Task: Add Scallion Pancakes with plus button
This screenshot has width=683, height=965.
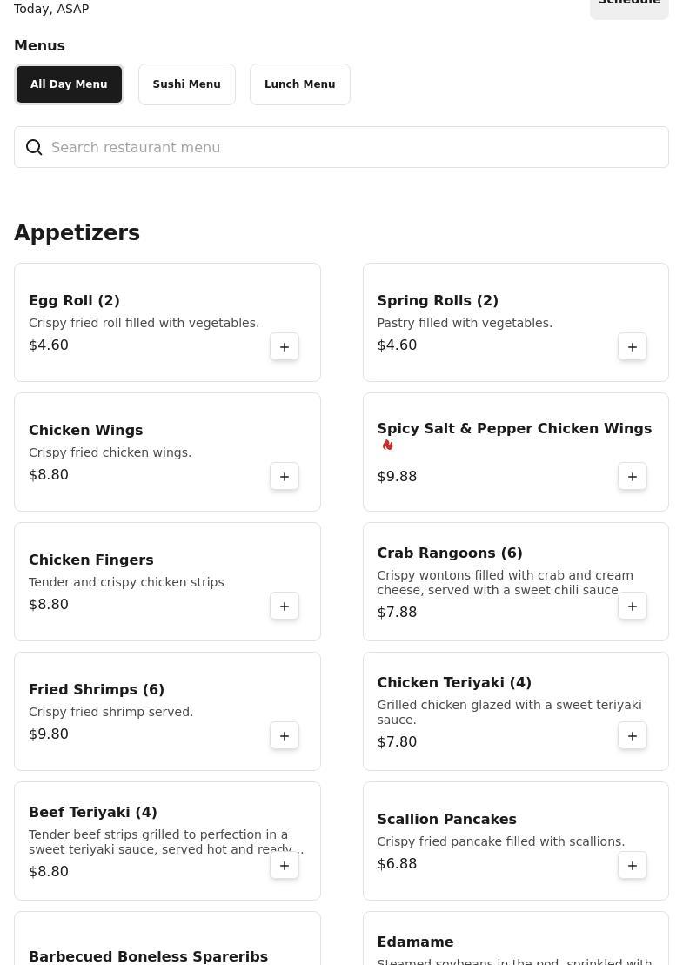Action: pos(633,866)
